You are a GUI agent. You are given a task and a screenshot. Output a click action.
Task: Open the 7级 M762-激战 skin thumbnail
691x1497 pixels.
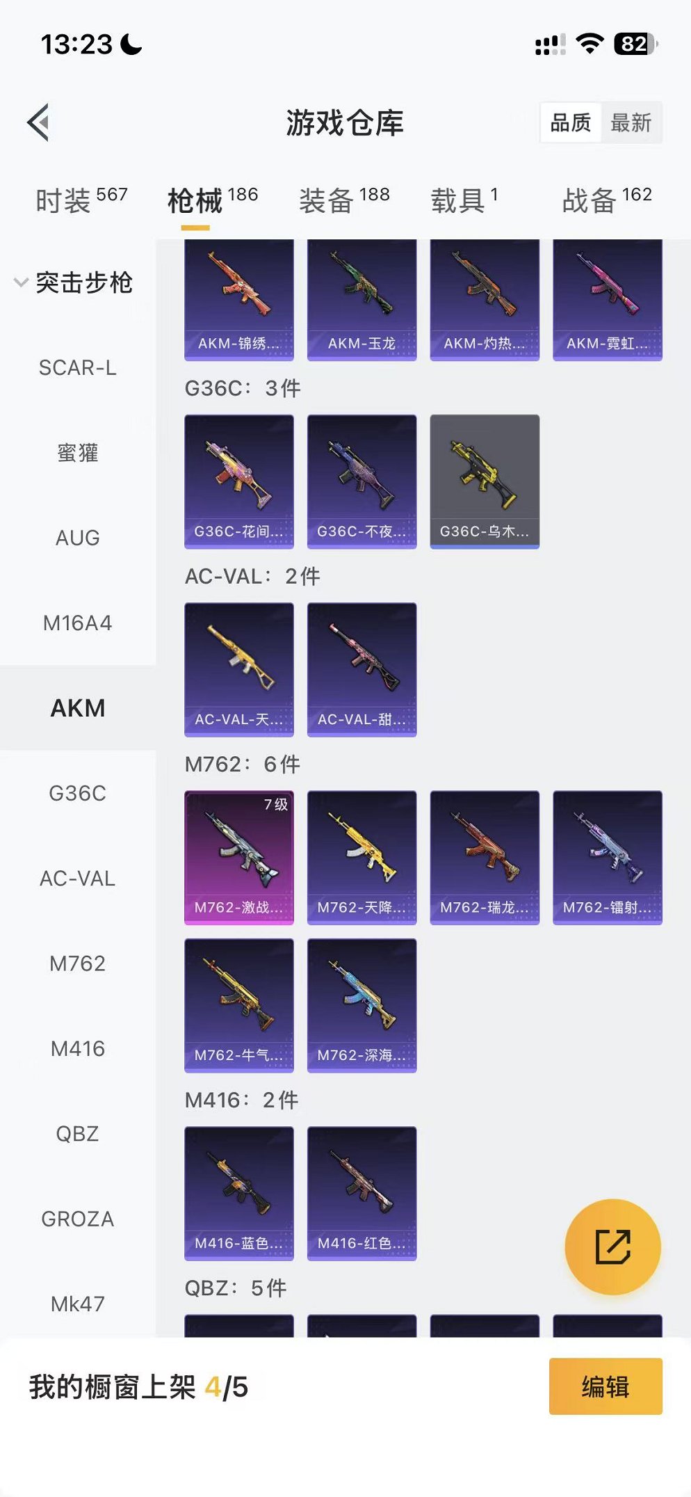point(239,858)
